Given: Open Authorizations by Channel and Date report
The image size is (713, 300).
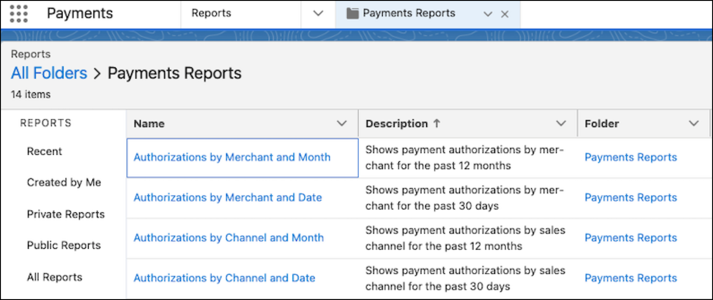Looking at the screenshot, I should tap(225, 278).
